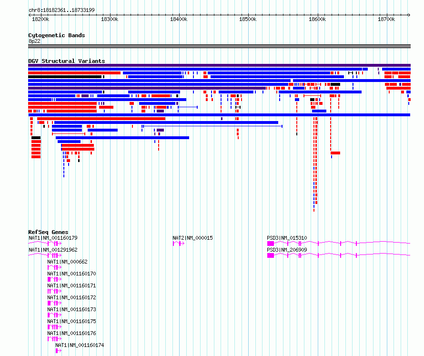This screenshot has height=356, width=424.
Task: Click the NAT1 NM_001160174 gene glyph
Action: pyautogui.click(x=59, y=351)
